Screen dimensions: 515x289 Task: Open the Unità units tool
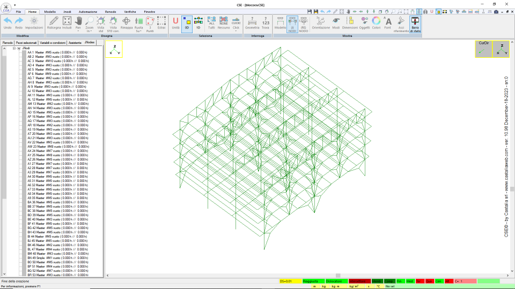(176, 23)
